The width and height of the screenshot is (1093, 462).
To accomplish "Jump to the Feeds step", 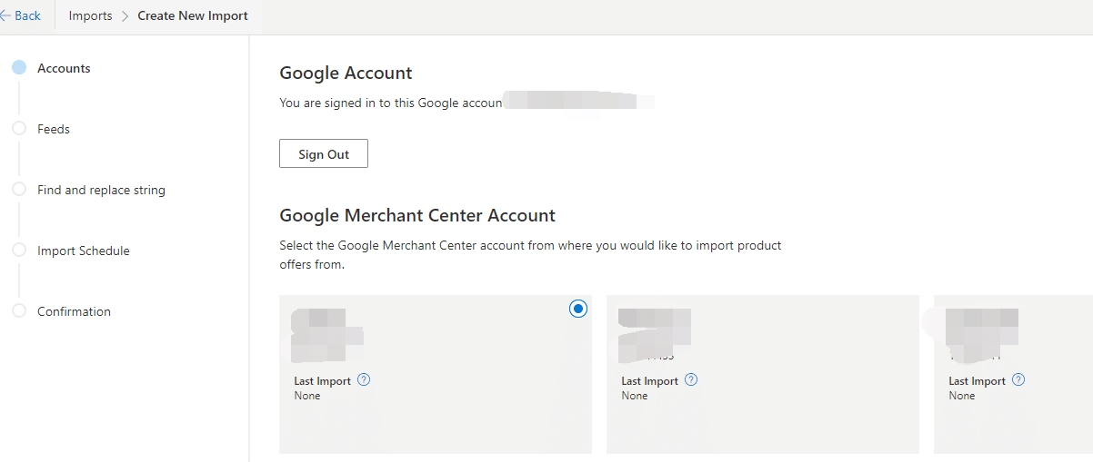I will pyautogui.click(x=54, y=129).
